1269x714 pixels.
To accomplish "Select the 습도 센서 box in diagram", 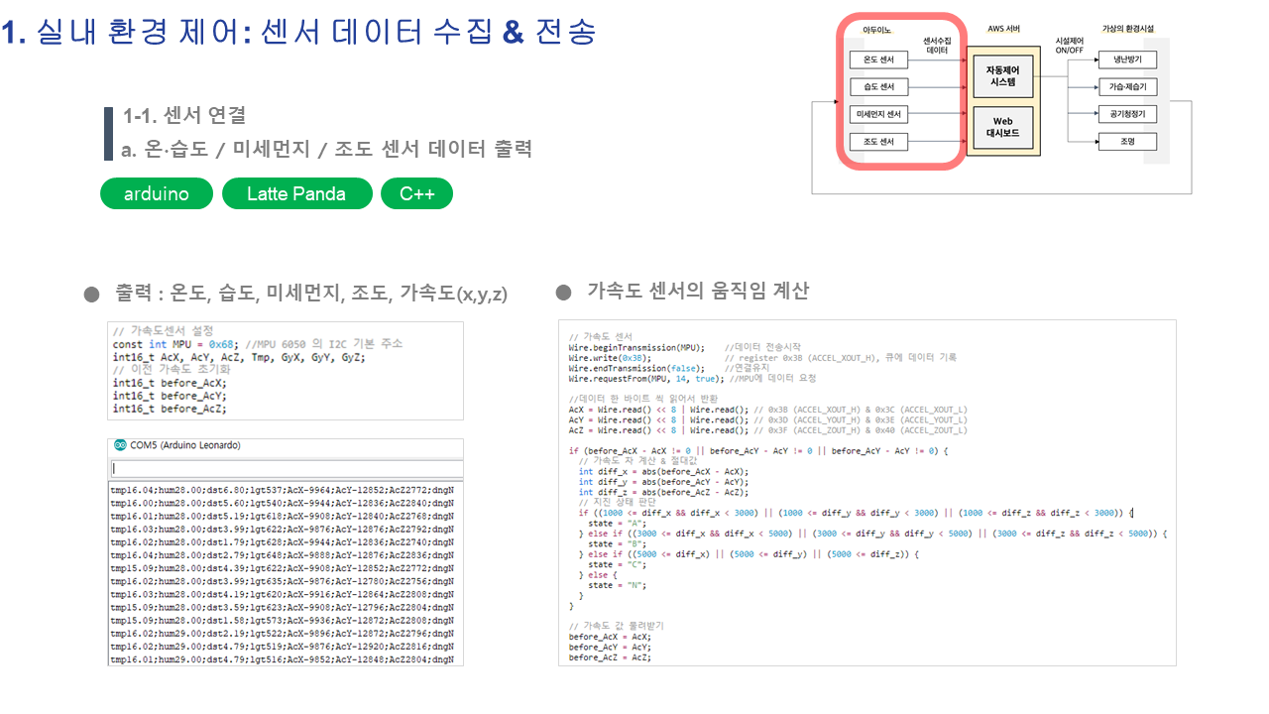I will [879, 87].
